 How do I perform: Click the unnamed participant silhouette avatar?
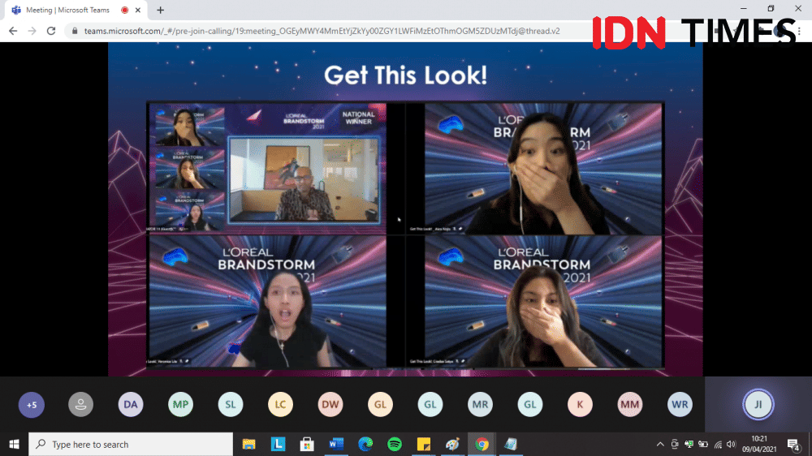tap(81, 404)
